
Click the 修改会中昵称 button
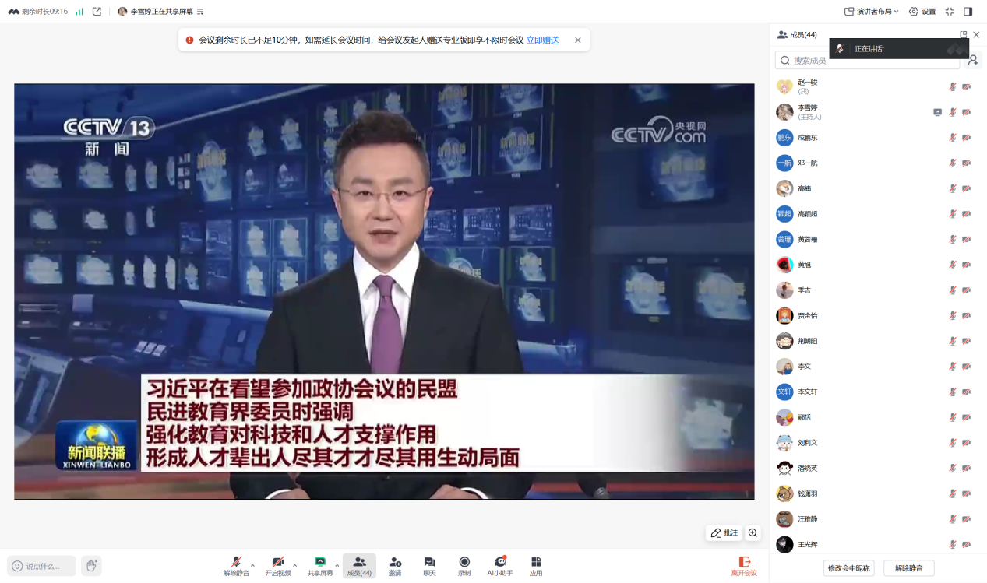click(849, 568)
